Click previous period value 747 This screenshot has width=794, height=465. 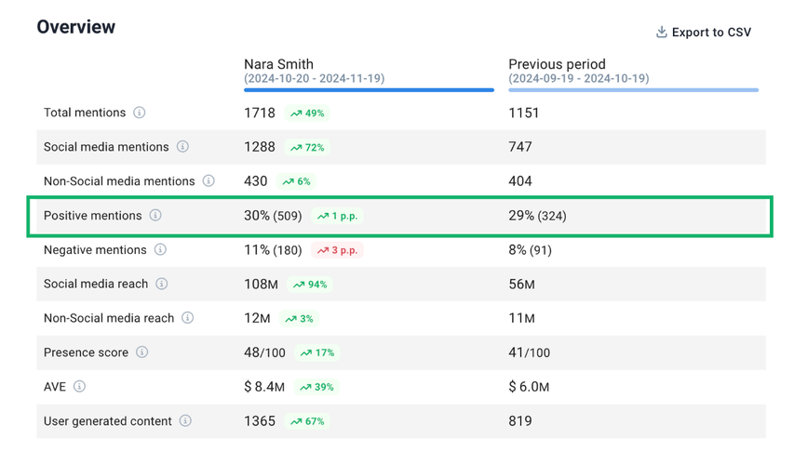coord(520,147)
